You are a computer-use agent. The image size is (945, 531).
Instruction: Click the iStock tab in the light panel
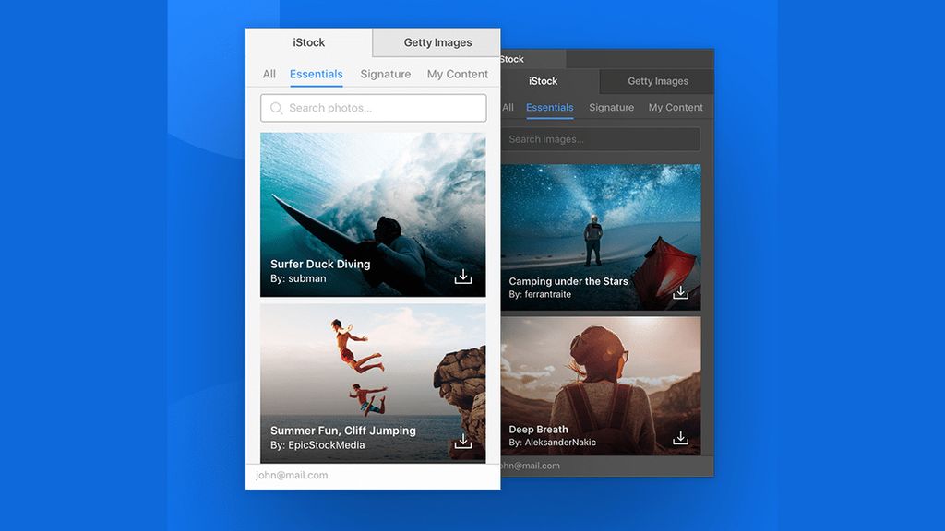pos(309,42)
